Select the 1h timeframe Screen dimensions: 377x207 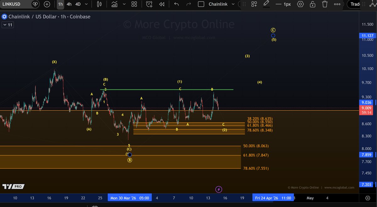click(x=60, y=4)
